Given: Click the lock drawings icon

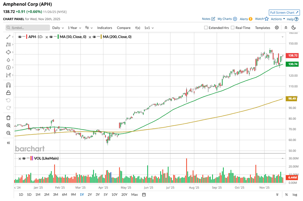Looking at the screenshot, I should point(8,93).
